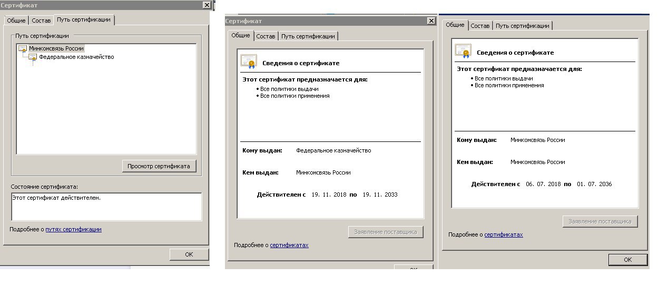Click certificate info icon in middle window

coord(248,62)
